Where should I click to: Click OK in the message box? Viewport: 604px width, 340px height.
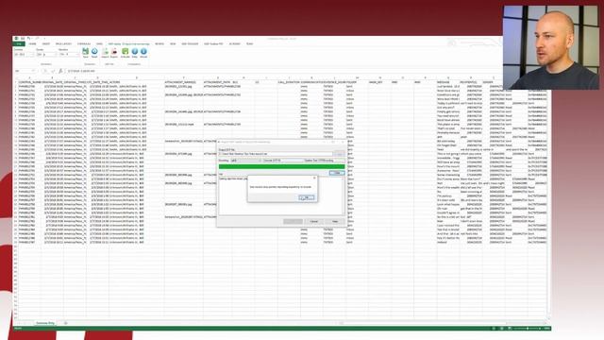[307, 197]
